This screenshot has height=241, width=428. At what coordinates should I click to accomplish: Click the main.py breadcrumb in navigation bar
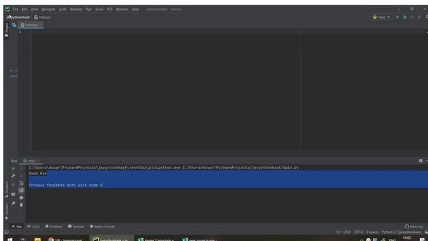(x=42, y=17)
